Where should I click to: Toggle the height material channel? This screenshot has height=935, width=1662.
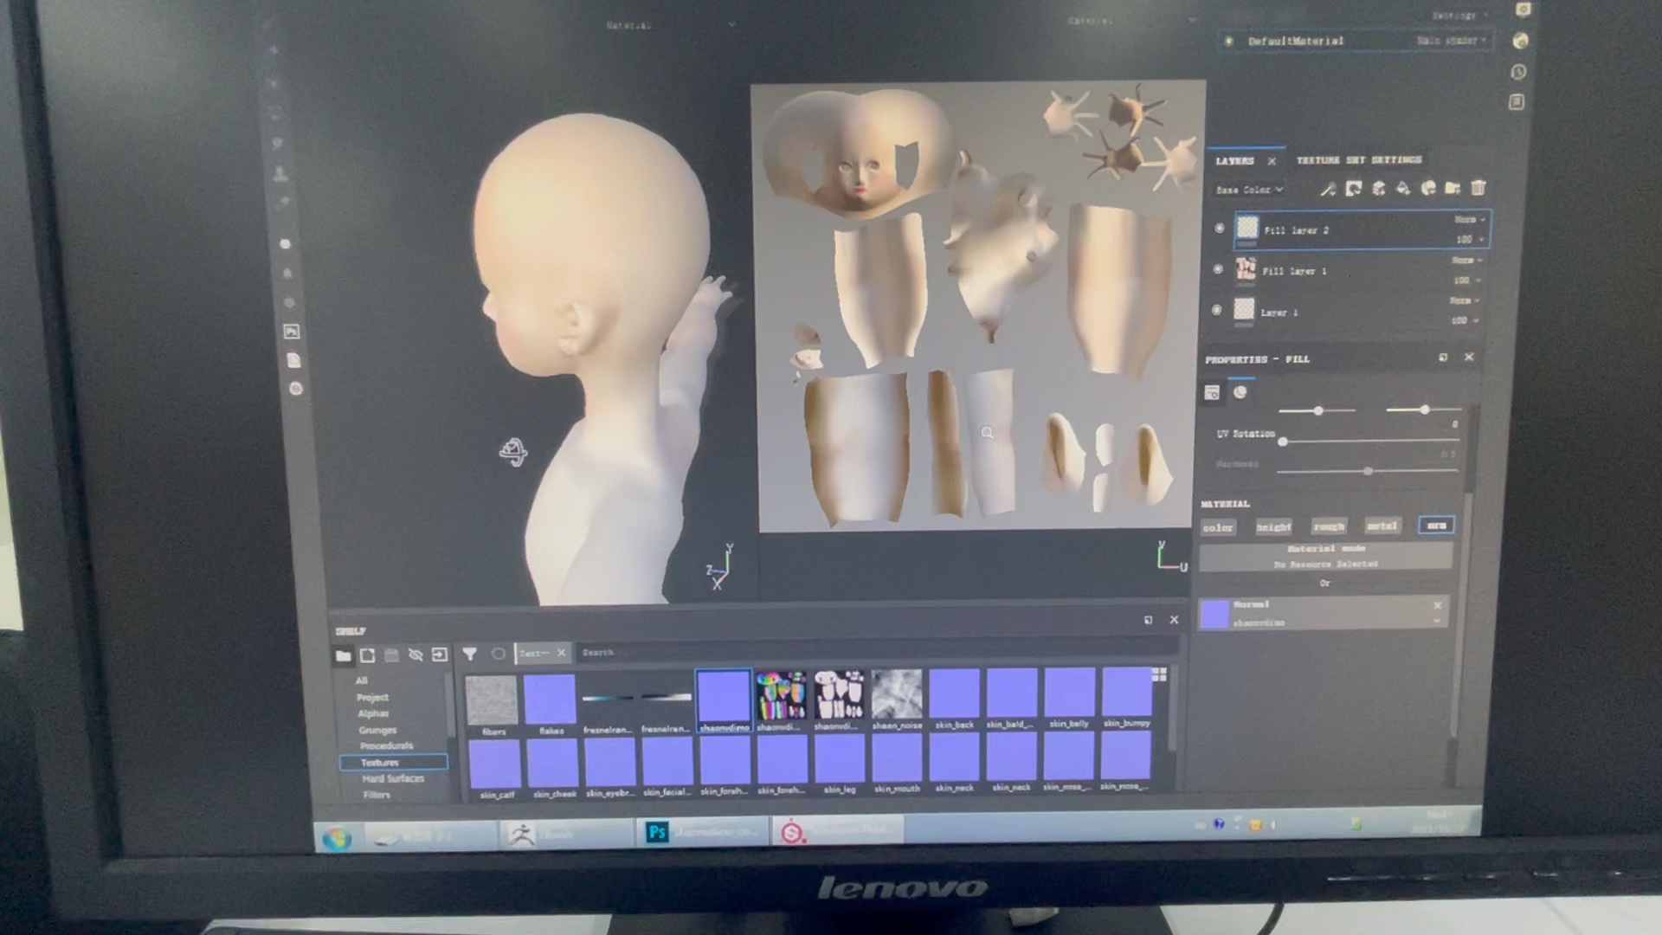coord(1273,526)
